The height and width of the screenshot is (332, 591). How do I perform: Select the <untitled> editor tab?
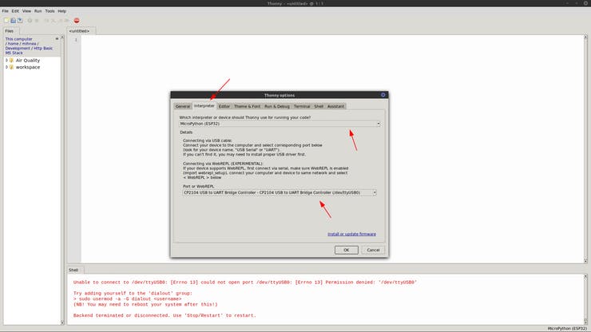[x=79, y=31]
